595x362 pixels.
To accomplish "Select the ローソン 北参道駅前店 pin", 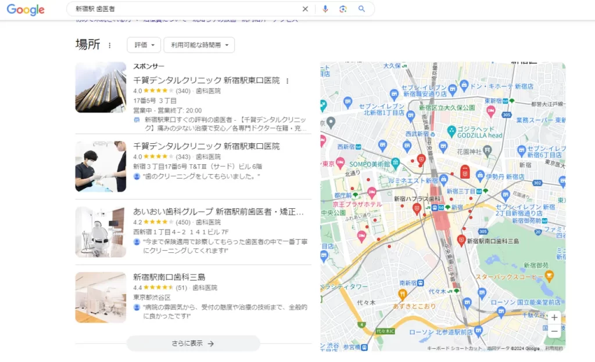I will 478,331.
